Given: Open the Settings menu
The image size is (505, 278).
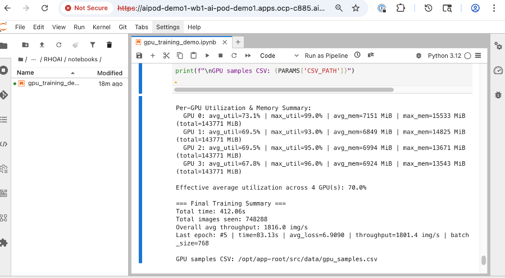Looking at the screenshot, I should pos(168,27).
